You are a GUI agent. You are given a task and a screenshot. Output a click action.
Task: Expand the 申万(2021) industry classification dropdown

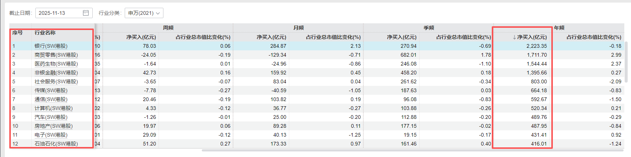[x=144, y=13]
